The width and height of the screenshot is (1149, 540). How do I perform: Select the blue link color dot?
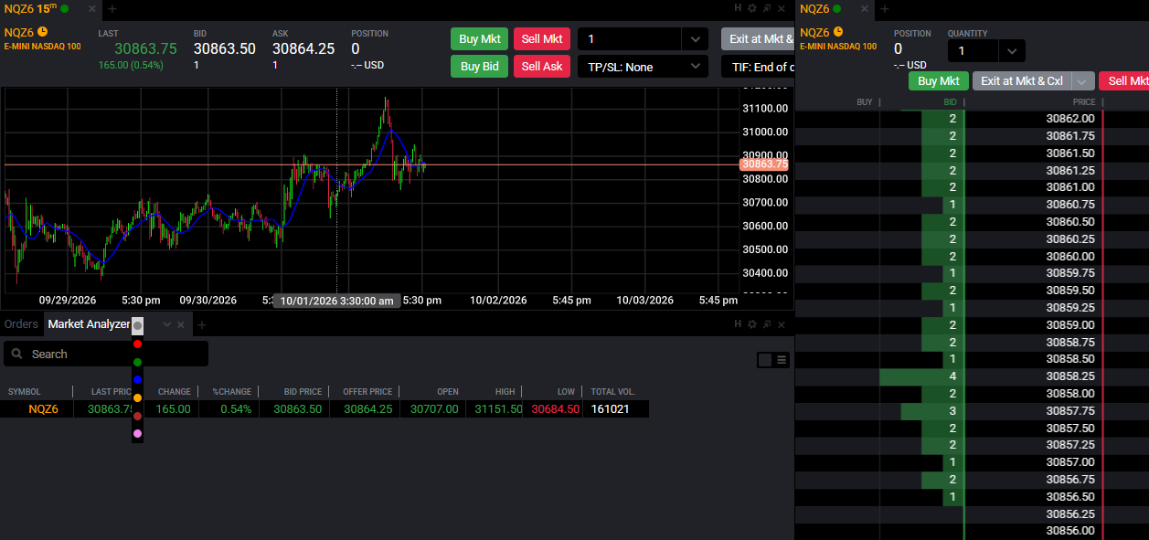(138, 379)
